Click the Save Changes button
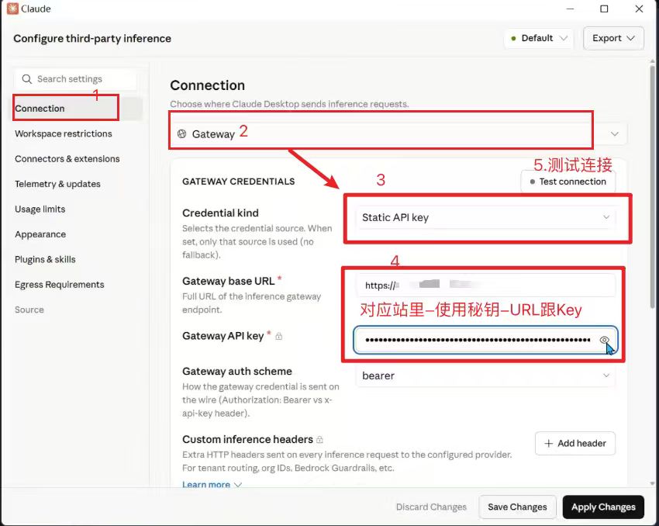The width and height of the screenshot is (659, 526). tap(517, 507)
